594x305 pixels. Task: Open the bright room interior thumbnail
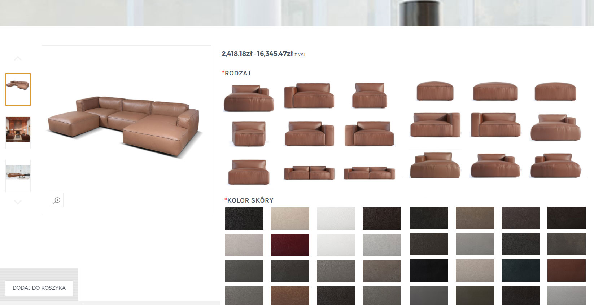(x=18, y=172)
